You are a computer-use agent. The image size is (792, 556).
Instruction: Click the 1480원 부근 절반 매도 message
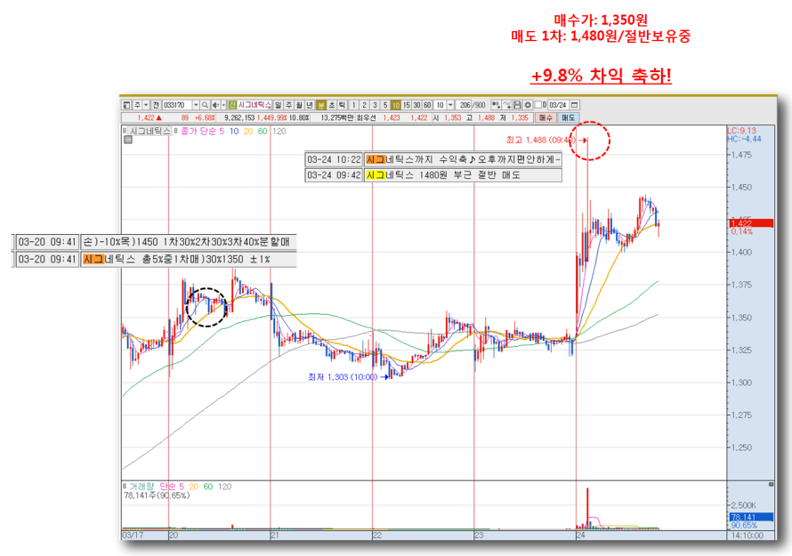coord(462,175)
